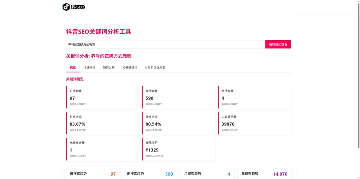
Task: Click the 每日主动搜索PV caption
Action: [78, 104]
